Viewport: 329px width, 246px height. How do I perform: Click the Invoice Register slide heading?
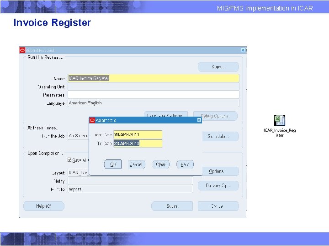click(52, 22)
